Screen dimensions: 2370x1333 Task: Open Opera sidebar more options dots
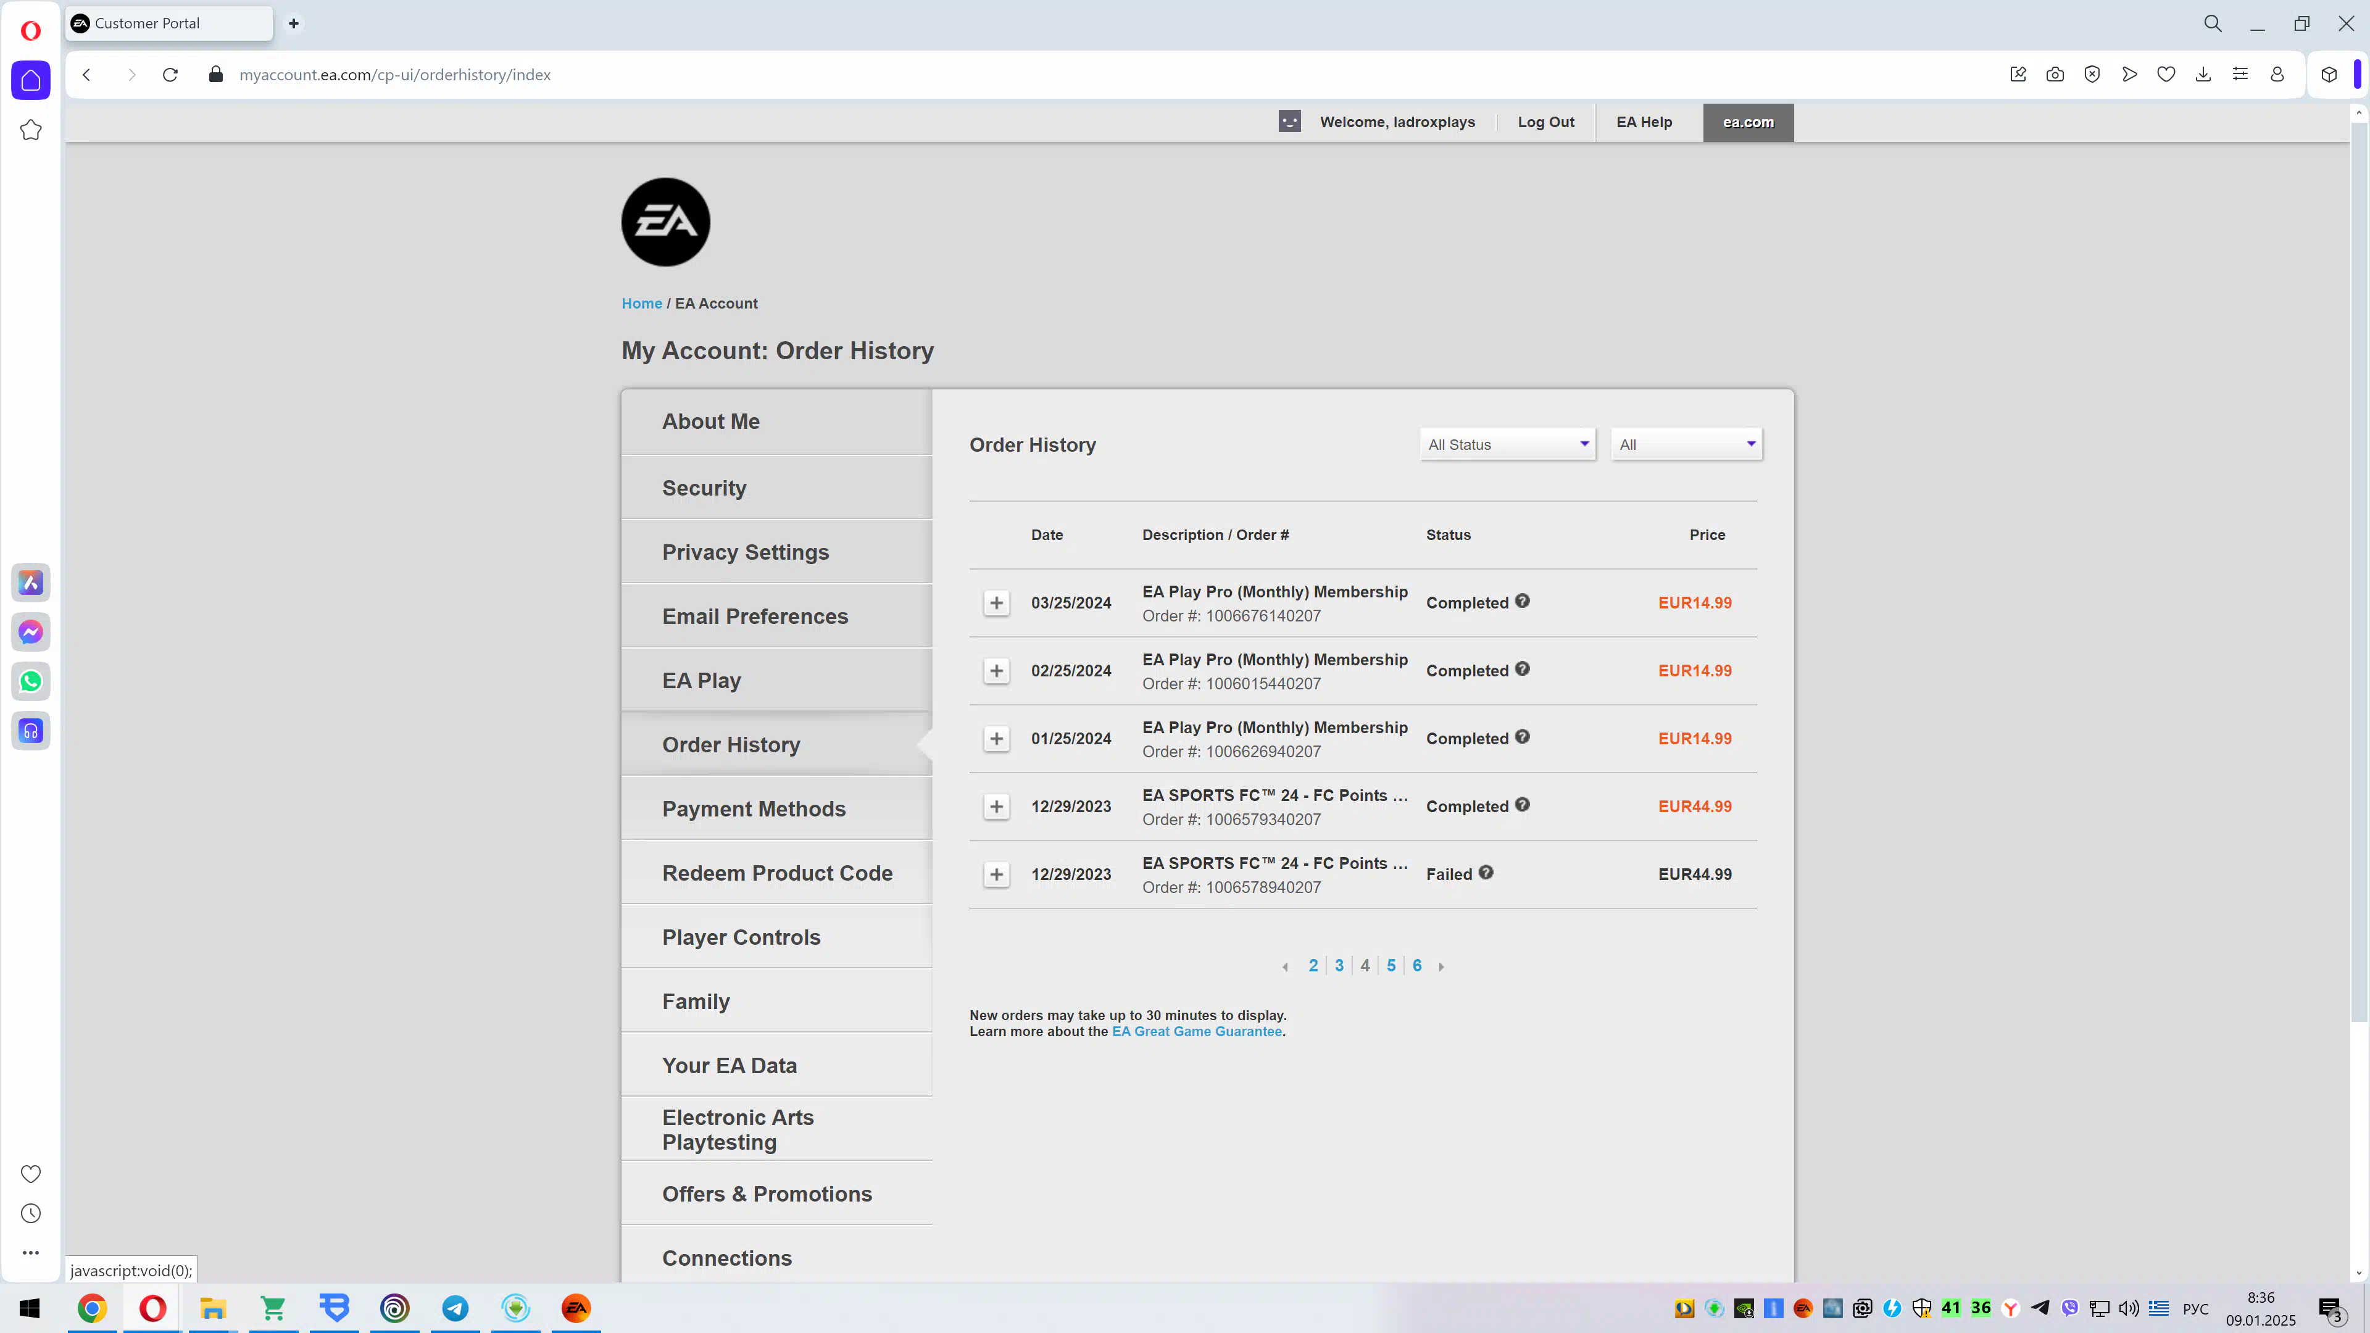pyautogui.click(x=30, y=1253)
